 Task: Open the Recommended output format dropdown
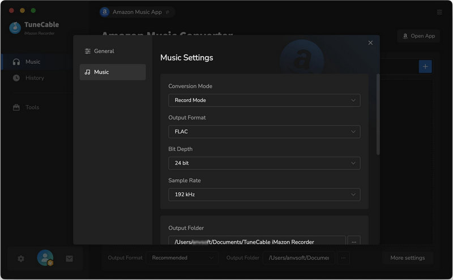(x=182, y=258)
